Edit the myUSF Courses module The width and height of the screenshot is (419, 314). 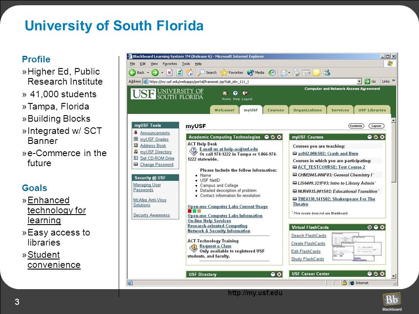tap(376, 137)
